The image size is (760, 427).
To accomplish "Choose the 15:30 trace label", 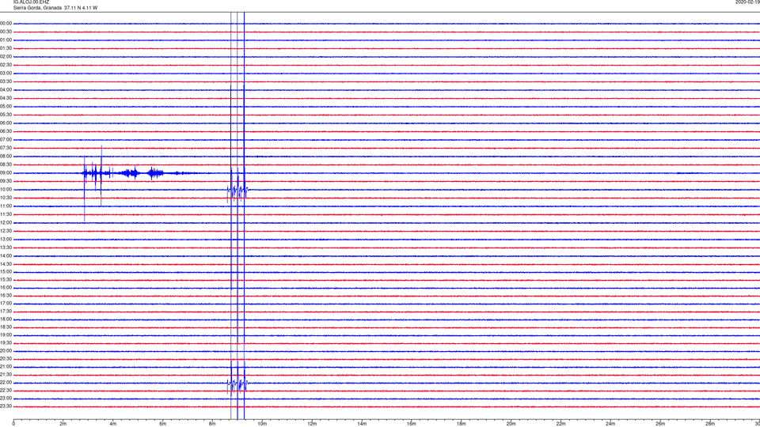I will [6, 280].
